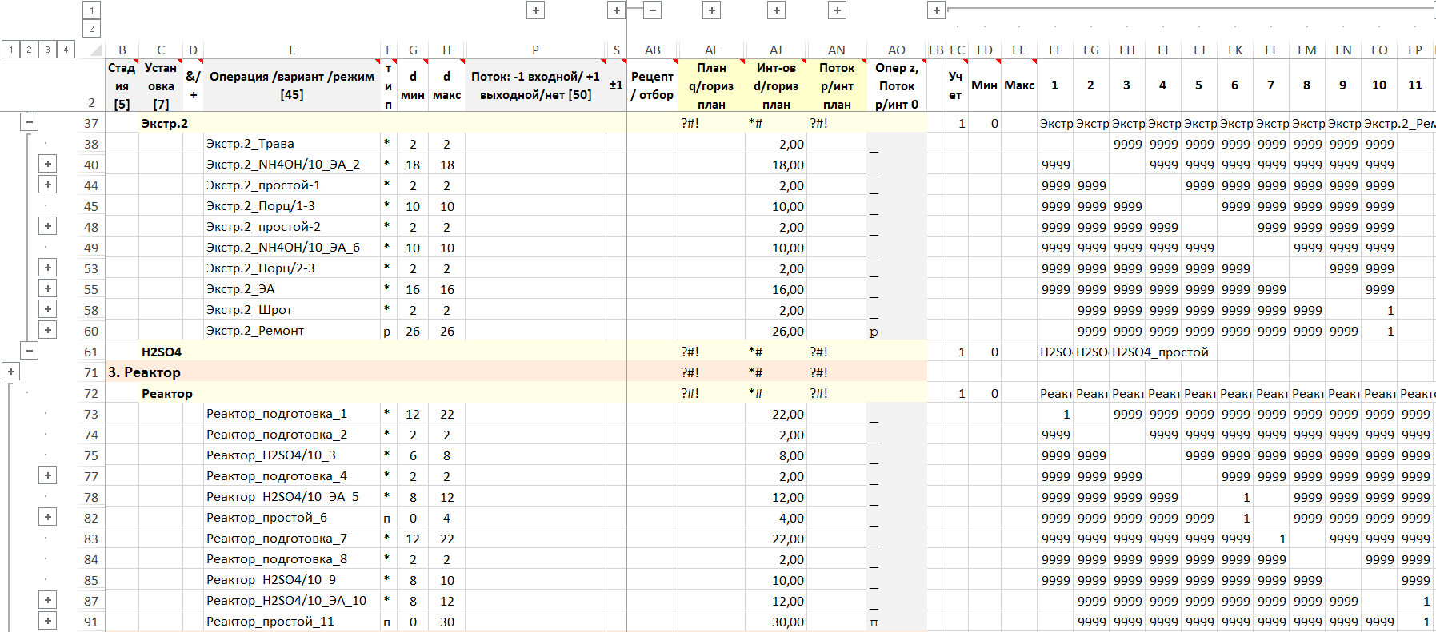Click the Select All corner triangle
This screenshot has width=1436, height=632.
[96, 50]
